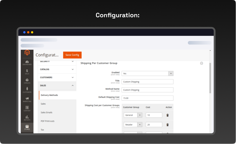
Task: Open the Reports bar chart icon
Action: coord(27,118)
